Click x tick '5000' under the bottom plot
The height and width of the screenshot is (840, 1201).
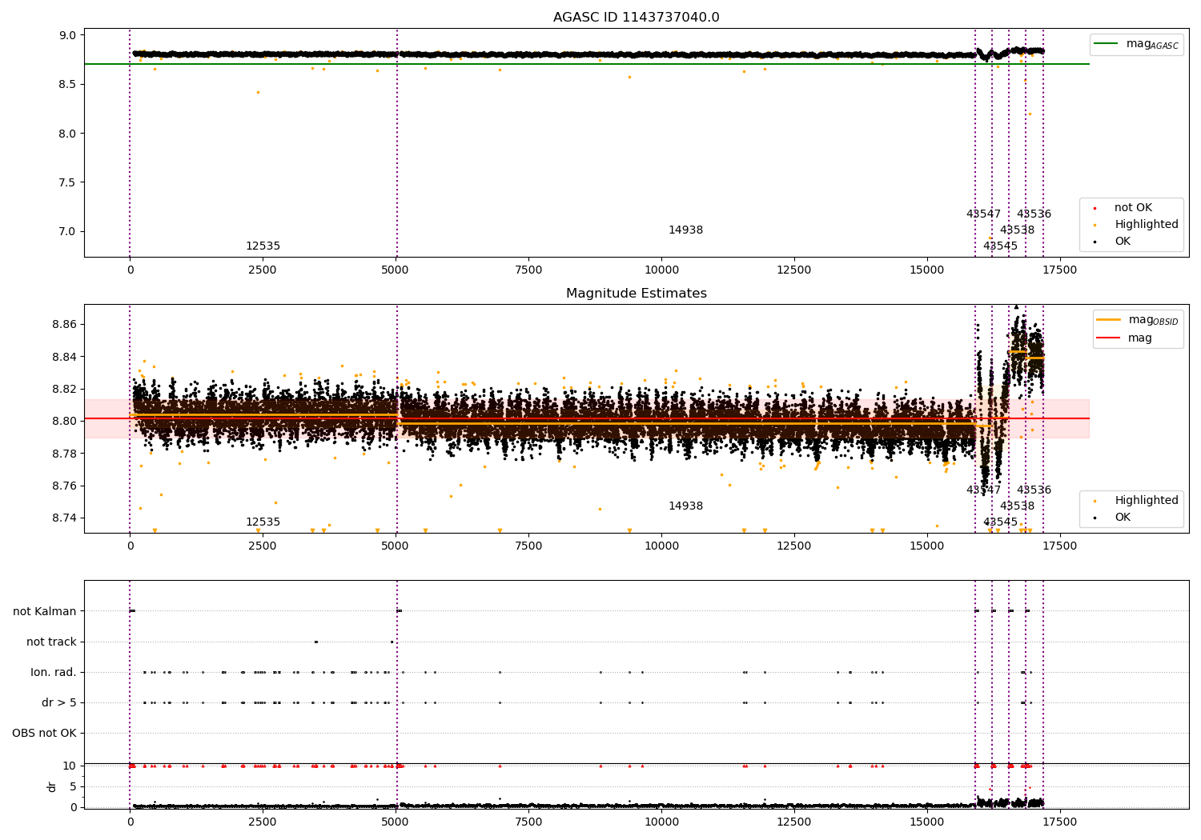396,822
